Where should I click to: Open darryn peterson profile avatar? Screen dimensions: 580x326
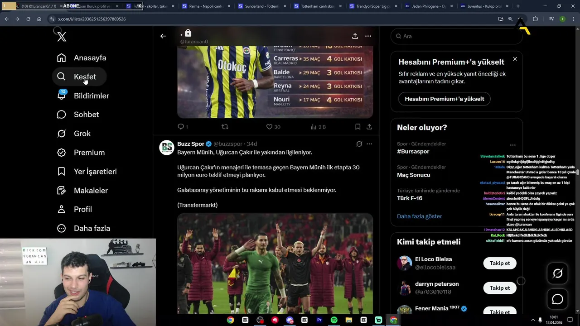404,288
